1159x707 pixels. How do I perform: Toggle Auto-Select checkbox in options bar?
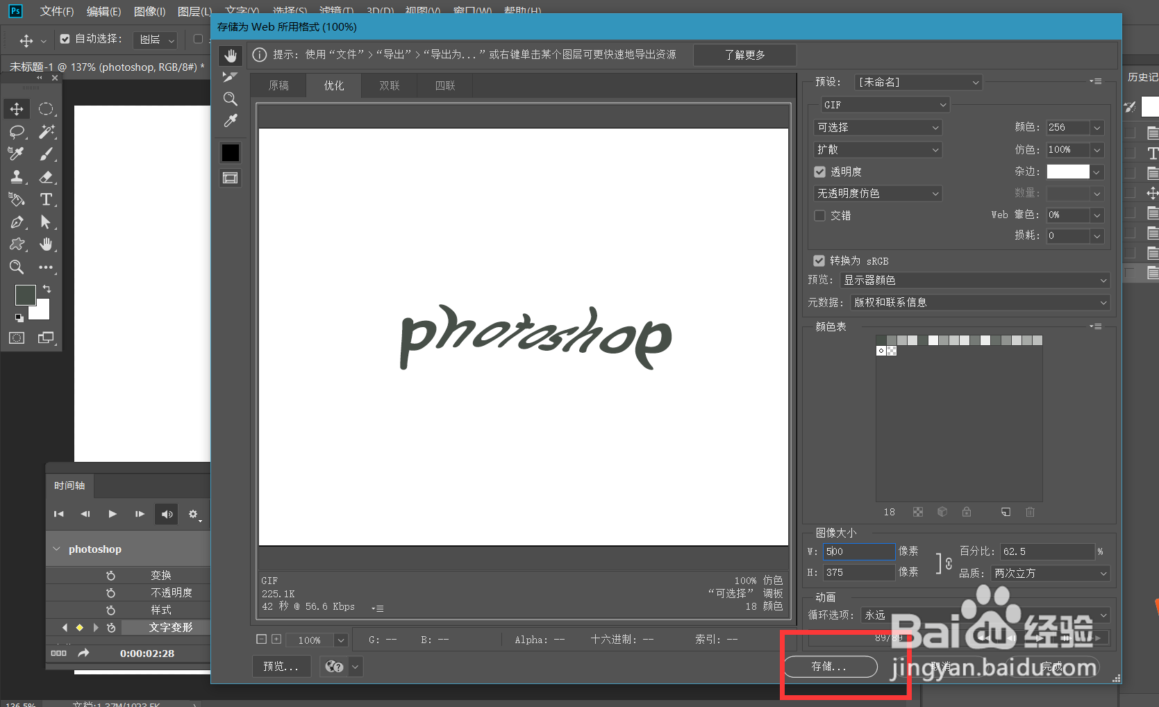coord(65,39)
